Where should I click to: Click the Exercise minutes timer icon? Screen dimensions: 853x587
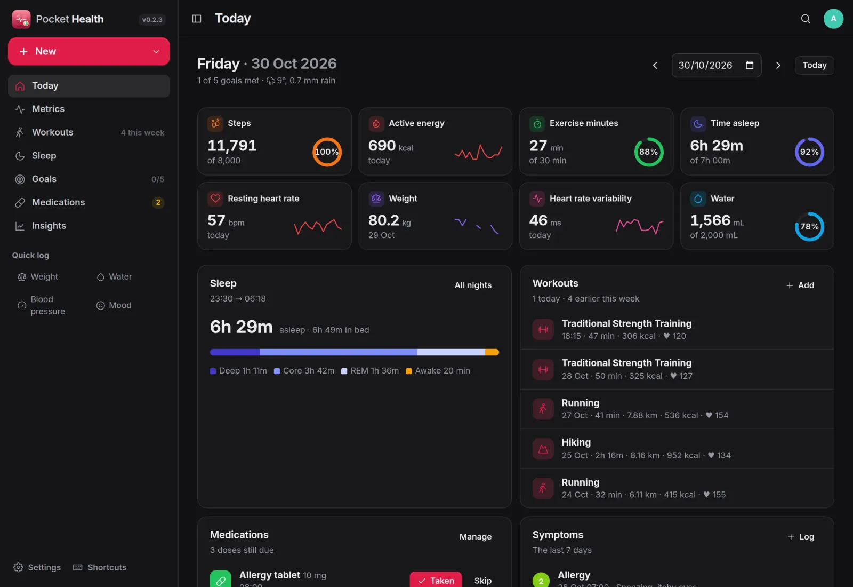[537, 123]
